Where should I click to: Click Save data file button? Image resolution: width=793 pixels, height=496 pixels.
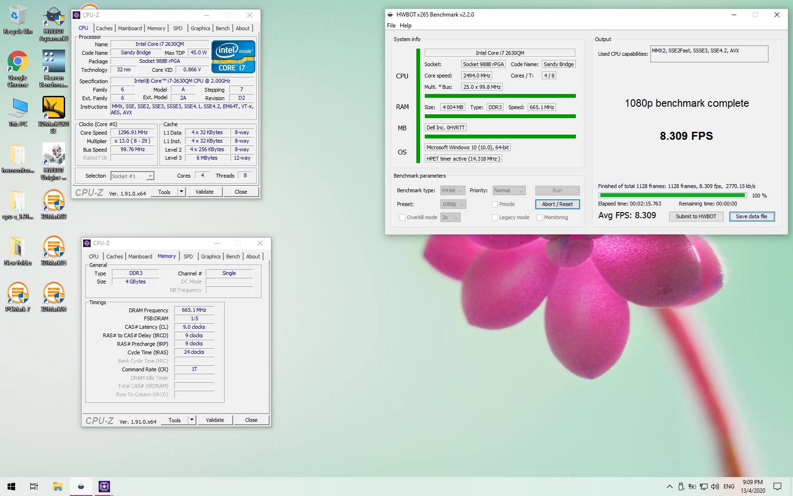751,216
